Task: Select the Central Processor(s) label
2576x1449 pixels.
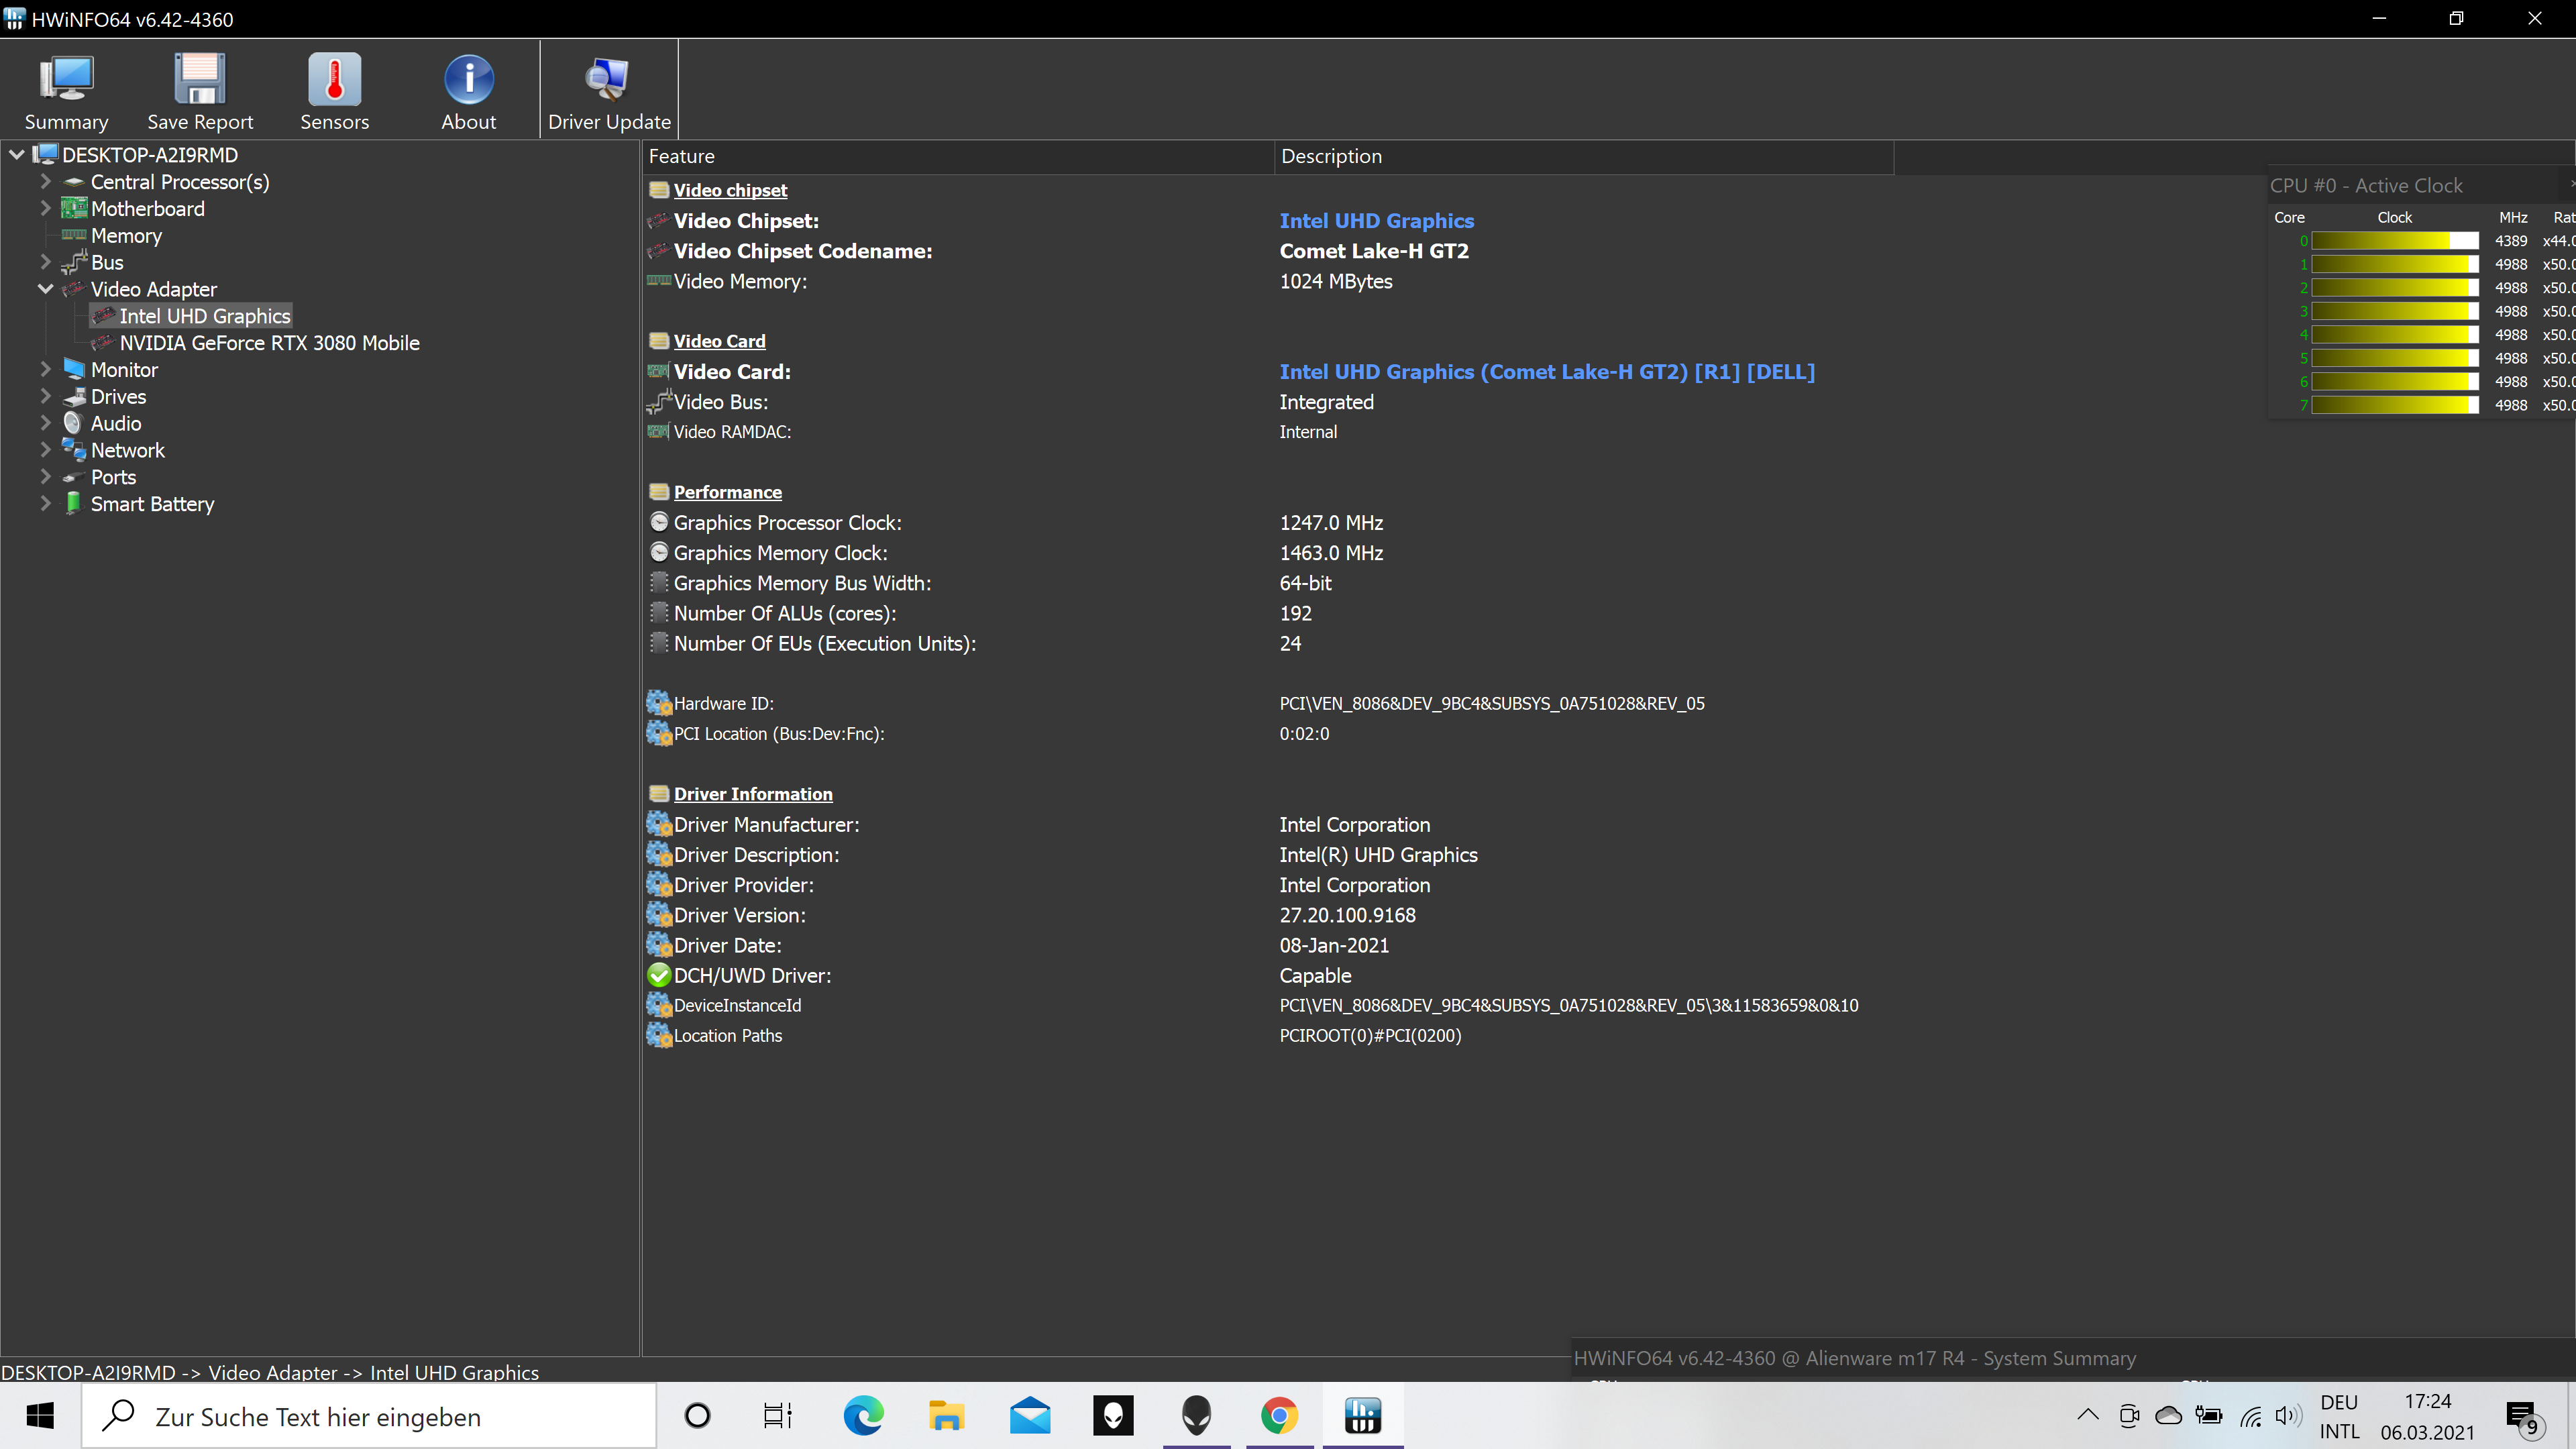Action: click(180, 182)
